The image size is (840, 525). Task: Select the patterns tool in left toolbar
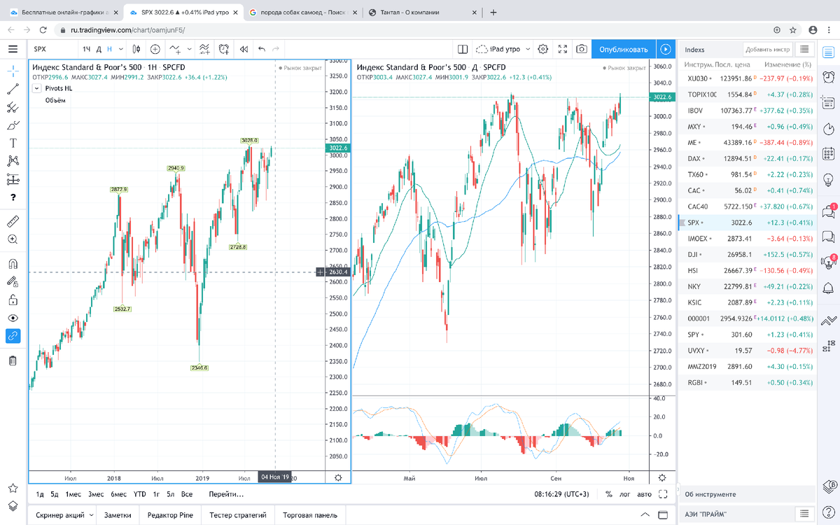pyautogui.click(x=13, y=161)
